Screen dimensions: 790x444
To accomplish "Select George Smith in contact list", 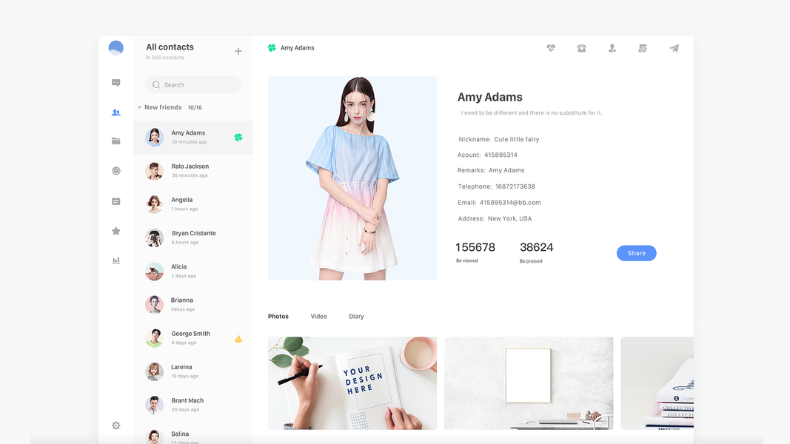I will [193, 337].
